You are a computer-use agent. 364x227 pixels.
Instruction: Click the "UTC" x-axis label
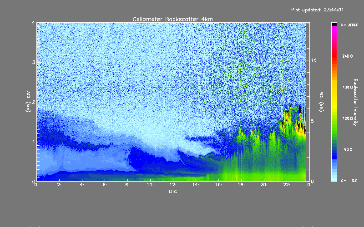[173, 191]
